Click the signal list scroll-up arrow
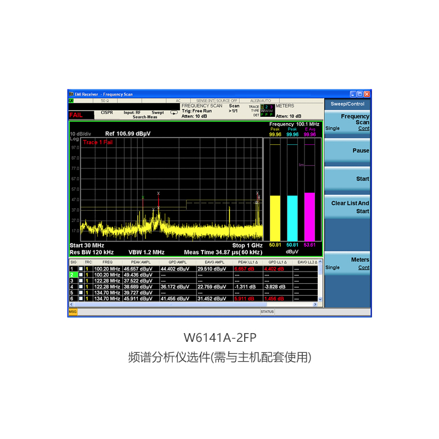 coord(320,262)
